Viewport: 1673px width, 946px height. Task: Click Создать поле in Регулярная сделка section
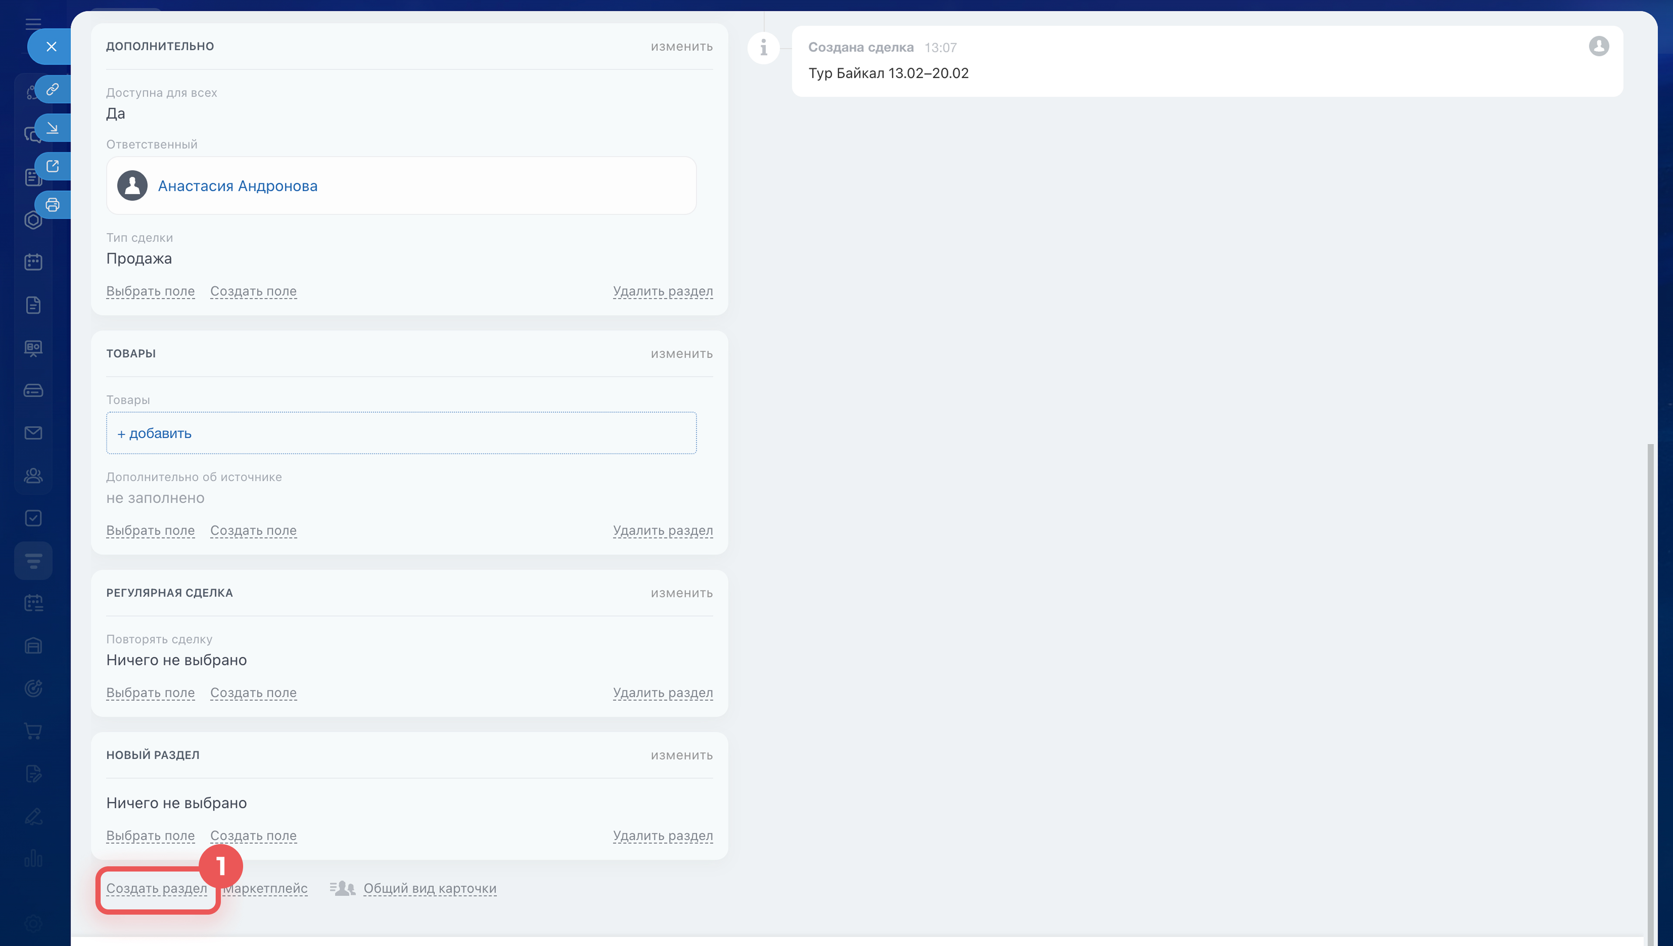coord(254,693)
